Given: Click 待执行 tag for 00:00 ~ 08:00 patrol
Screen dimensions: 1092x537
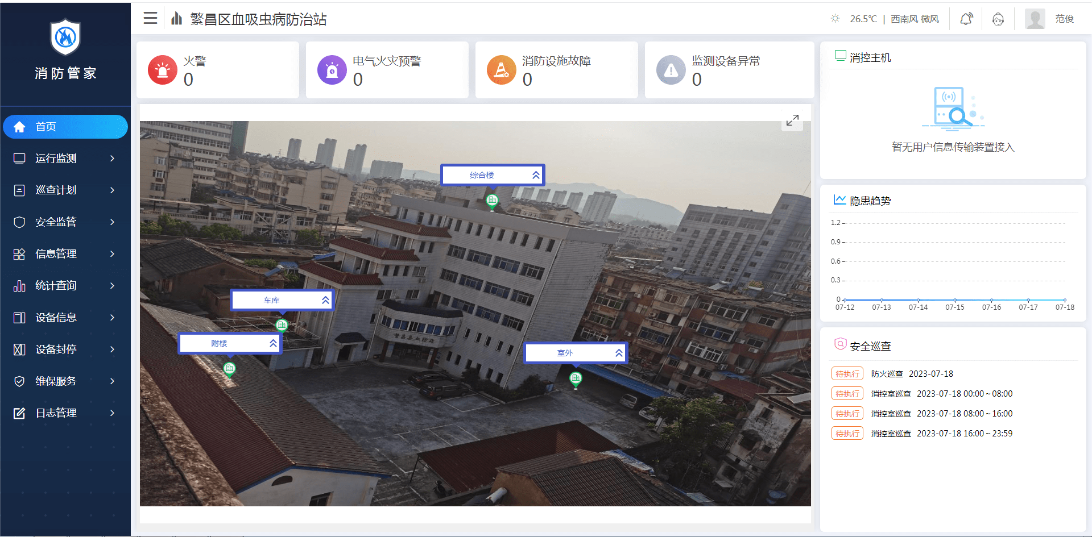Looking at the screenshot, I should click(847, 394).
